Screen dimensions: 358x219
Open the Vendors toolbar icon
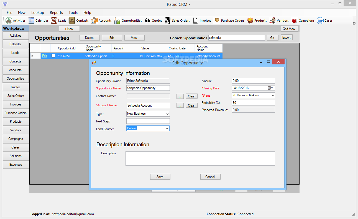(272, 21)
